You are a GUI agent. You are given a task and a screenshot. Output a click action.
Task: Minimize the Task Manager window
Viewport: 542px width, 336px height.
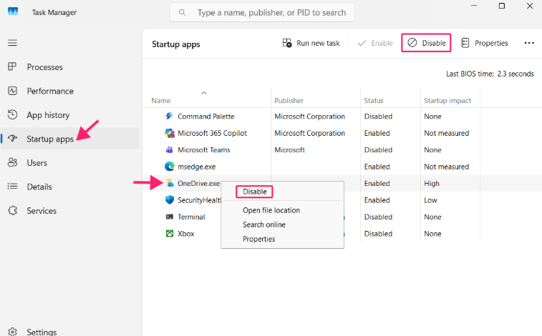tap(474, 6)
